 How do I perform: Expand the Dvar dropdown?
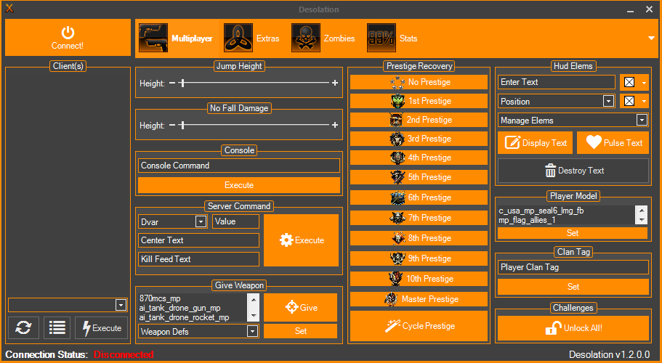pyautogui.click(x=201, y=221)
